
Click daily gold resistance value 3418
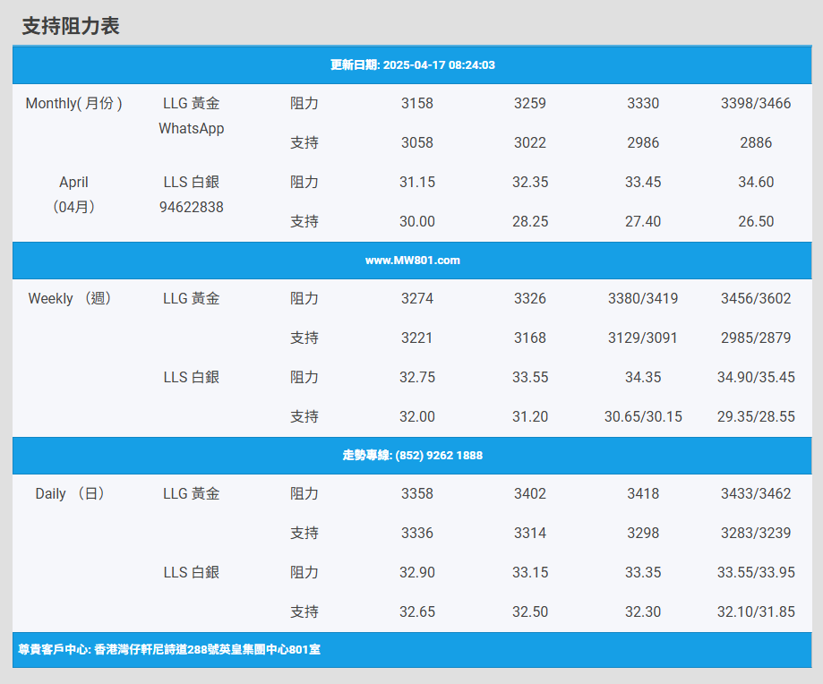pyautogui.click(x=643, y=493)
